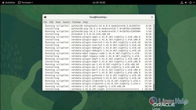Open the Terminal menu in menu bar
The image size is (196, 110).
pos(76,22)
